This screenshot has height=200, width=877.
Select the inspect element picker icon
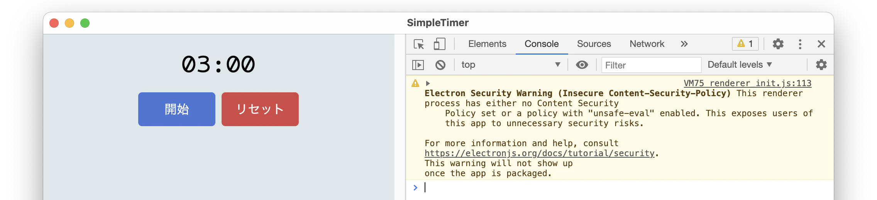click(x=419, y=44)
